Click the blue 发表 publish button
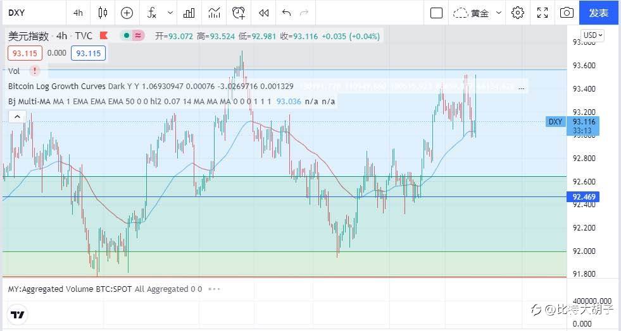 [x=598, y=13]
